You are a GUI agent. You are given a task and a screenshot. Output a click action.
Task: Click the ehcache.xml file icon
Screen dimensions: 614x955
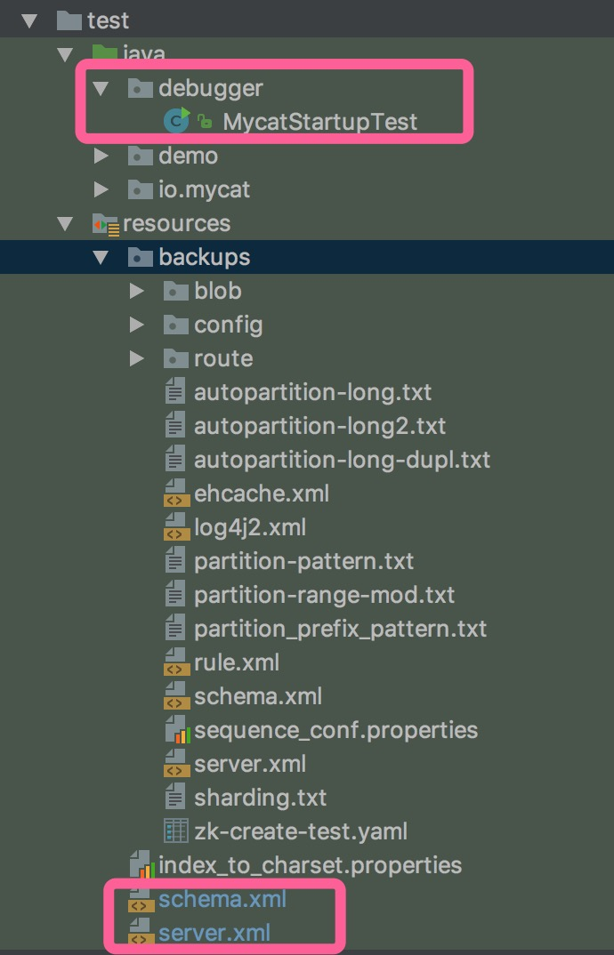176,494
